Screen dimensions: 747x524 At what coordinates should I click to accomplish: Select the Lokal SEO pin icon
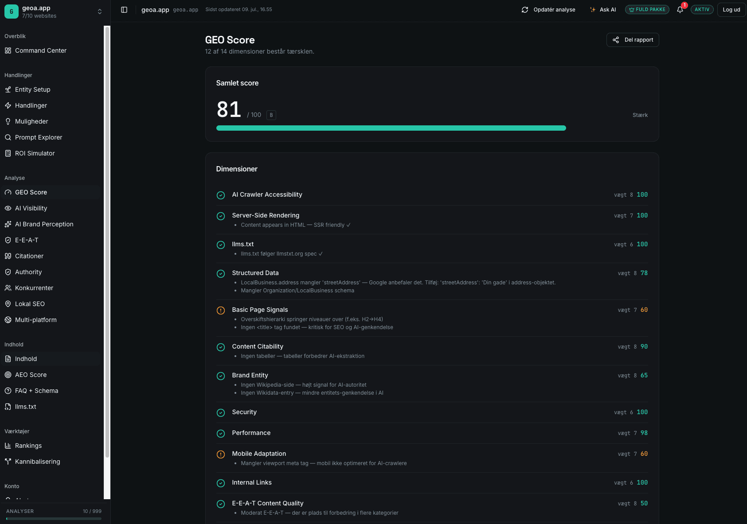[x=8, y=304]
